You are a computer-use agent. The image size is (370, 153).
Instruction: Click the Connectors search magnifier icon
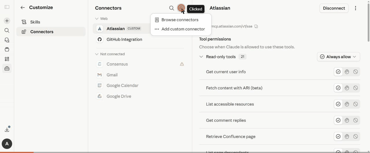click(x=172, y=8)
